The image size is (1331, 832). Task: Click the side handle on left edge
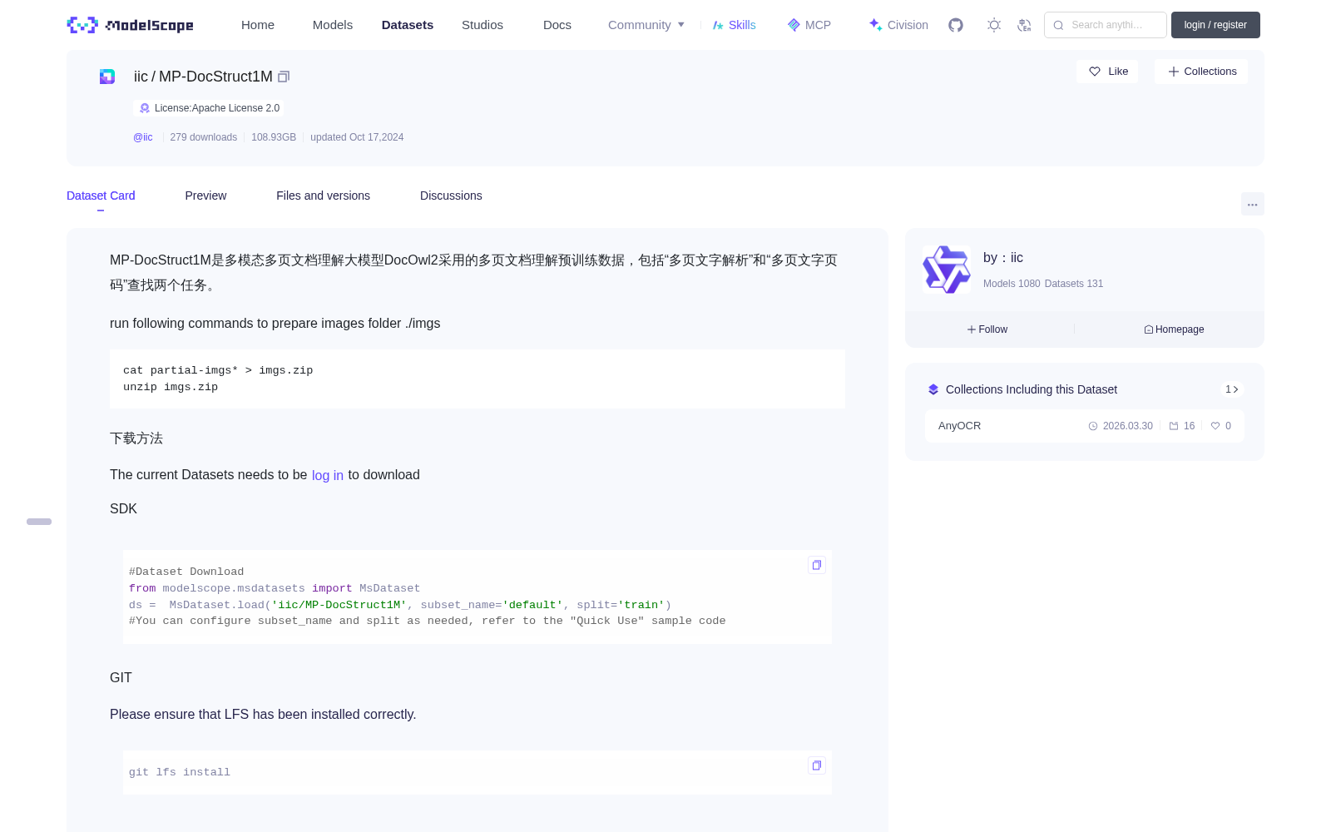(39, 522)
